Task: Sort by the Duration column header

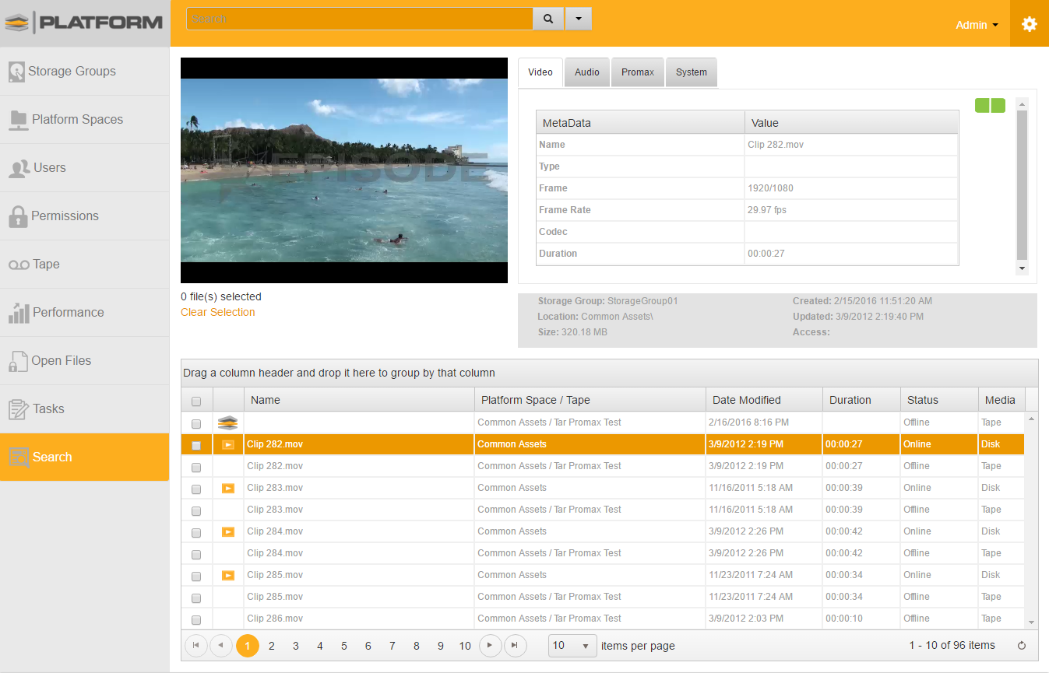Action: (861, 400)
